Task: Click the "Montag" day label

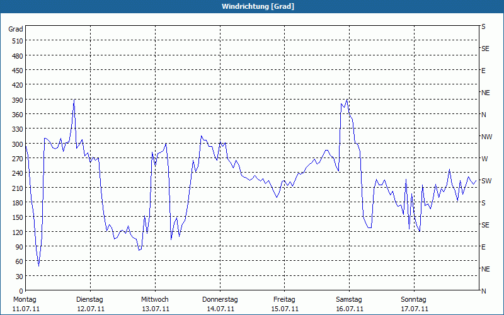Action: (25, 300)
